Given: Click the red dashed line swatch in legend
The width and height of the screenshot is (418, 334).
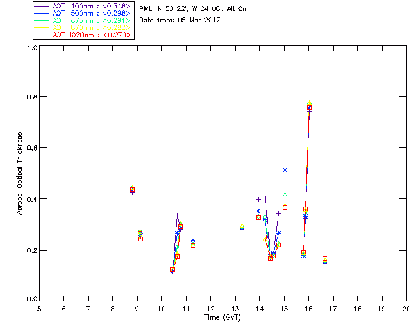Looking at the screenshot, I should coord(42,35).
